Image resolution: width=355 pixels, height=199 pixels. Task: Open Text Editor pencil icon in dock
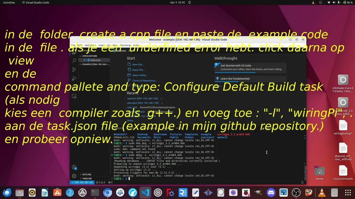[x=196, y=192]
